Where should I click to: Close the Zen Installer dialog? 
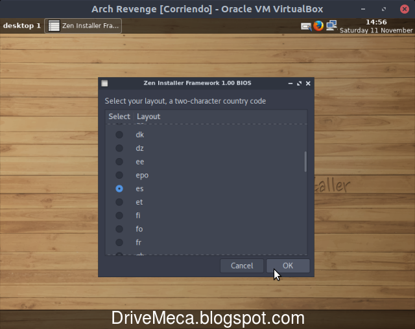308,84
